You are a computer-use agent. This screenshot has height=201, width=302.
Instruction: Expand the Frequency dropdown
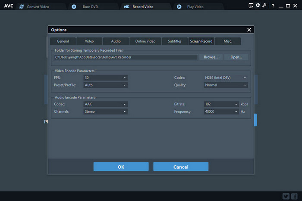click(221, 111)
